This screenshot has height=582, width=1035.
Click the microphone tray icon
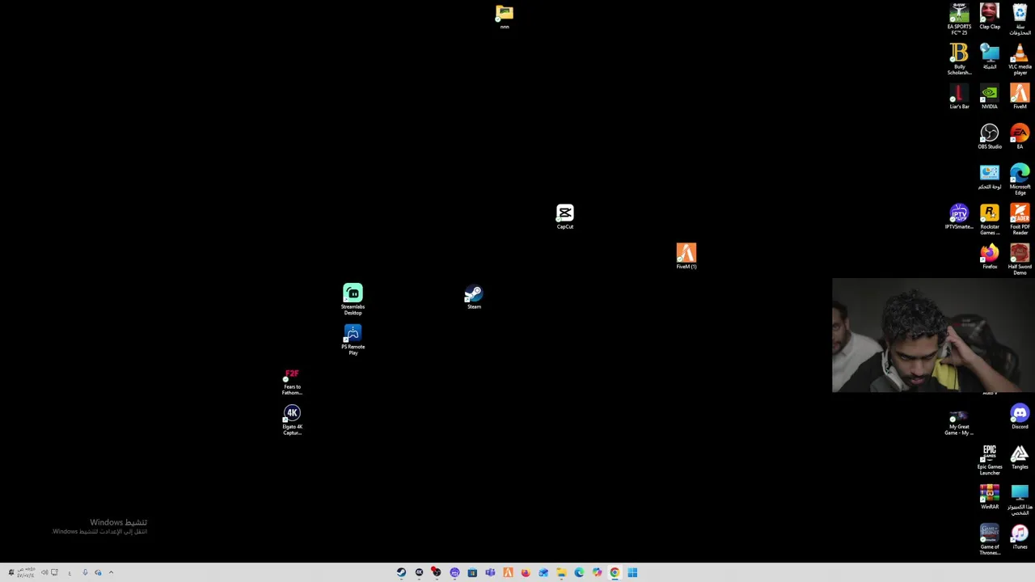click(x=84, y=572)
